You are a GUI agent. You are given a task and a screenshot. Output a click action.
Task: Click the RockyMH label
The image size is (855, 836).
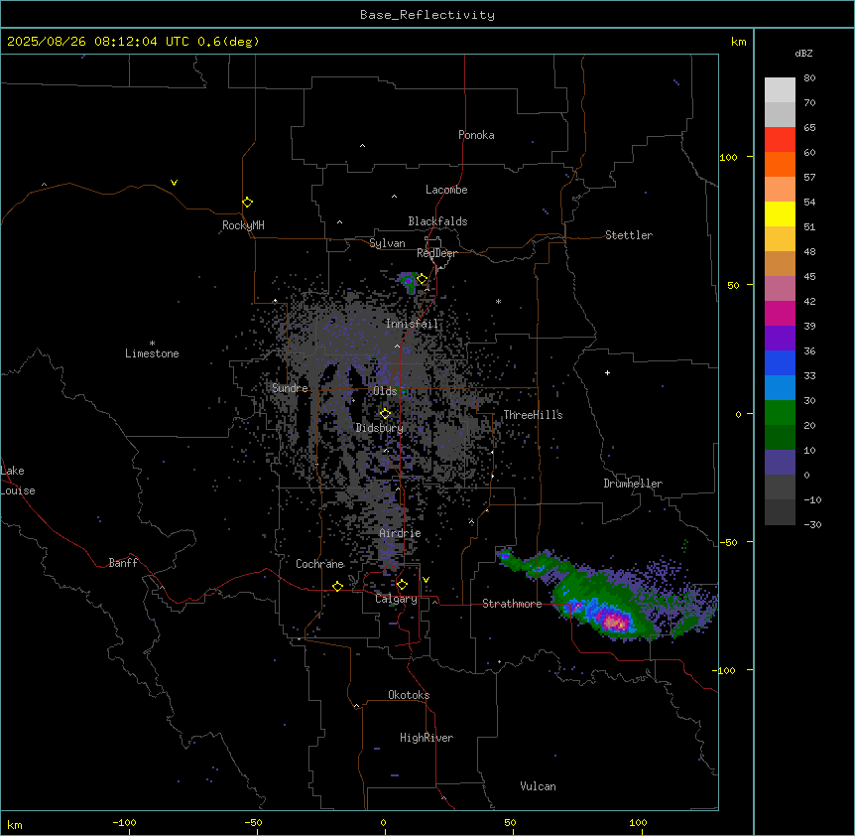[x=243, y=225]
